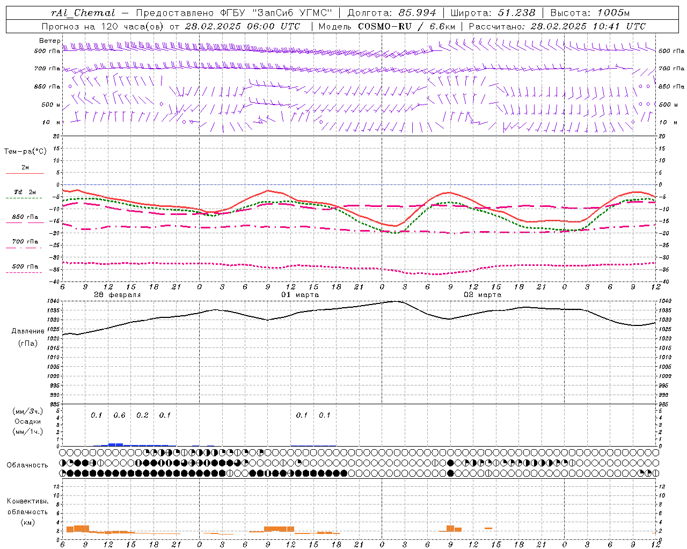Screen dimensions: 687x549
Task: Click the station title rAl_Chemal
Action: tap(84, 13)
